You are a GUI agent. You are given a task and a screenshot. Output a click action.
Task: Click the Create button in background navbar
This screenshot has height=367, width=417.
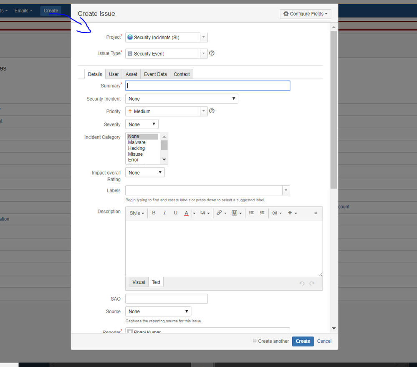[51, 10]
